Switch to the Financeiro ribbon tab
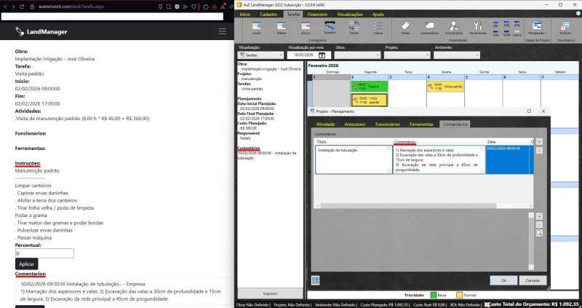582x308 pixels. pyautogui.click(x=316, y=14)
